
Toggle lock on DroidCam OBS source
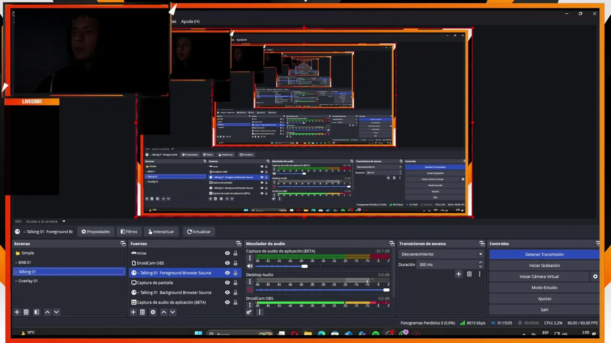pyautogui.click(x=235, y=263)
